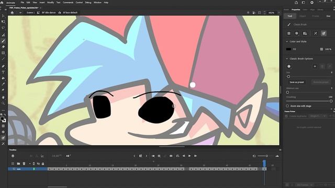Select the Lasso tool
This screenshot has height=188, width=335.
click(3, 28)
